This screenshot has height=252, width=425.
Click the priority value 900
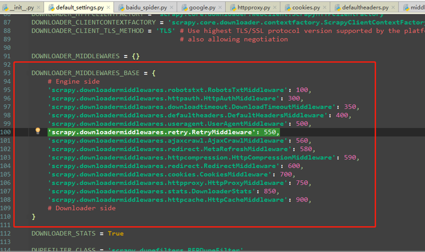pyautogui.click(x=302, y=199)
